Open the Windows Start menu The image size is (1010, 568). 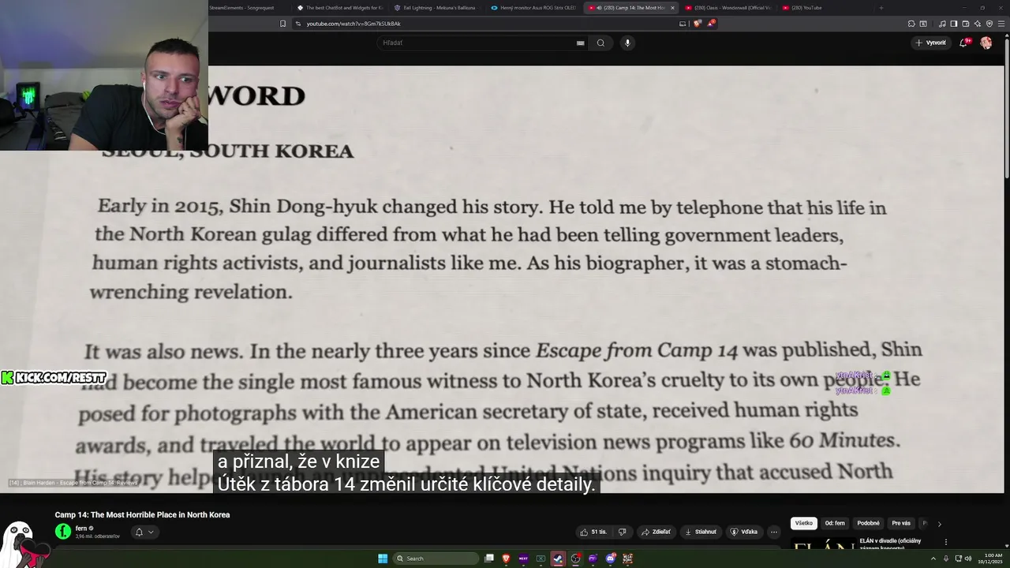[383, 559]
